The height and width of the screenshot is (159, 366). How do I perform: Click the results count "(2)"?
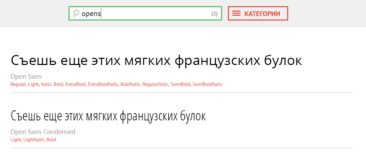[214, 14]
